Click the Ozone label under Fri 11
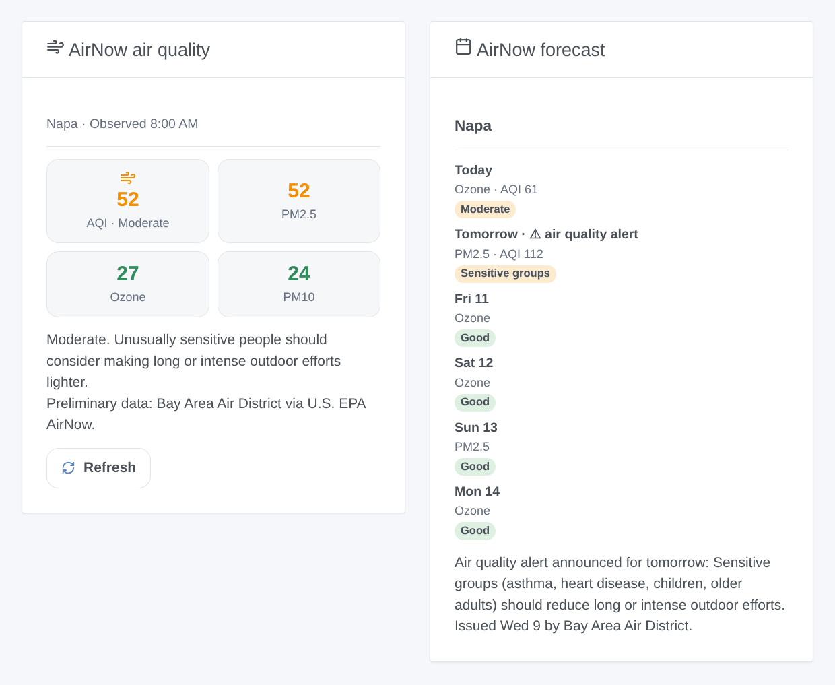 click(x=472, y=319)
